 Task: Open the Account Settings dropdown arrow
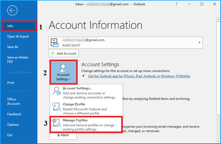[69, 79]
